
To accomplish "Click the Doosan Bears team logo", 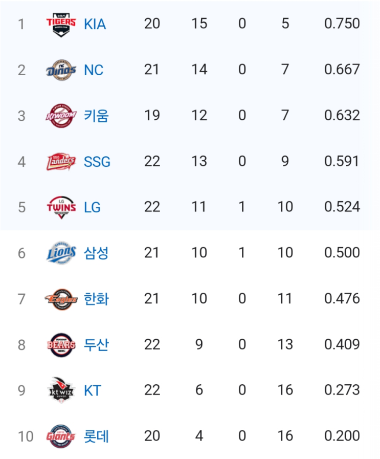I will 61,344.
